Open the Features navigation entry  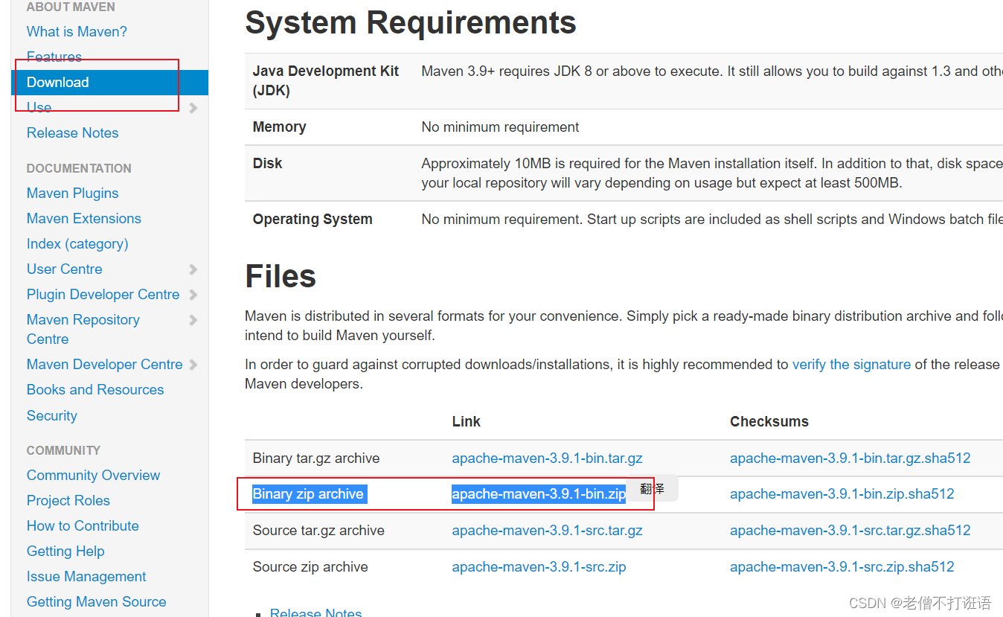click(x=54, y=57)
